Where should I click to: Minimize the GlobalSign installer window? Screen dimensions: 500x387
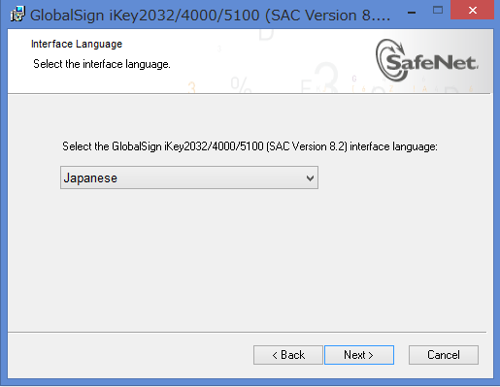(x=412, y=13)
